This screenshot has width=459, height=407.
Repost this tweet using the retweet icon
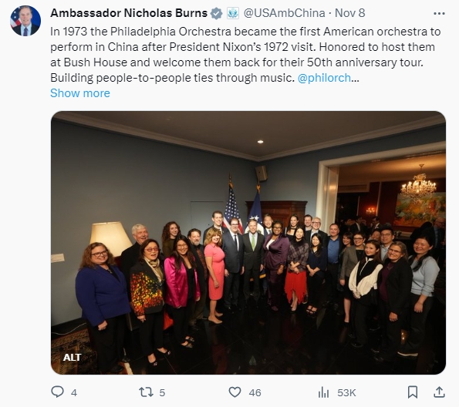(x=146, y=392)
